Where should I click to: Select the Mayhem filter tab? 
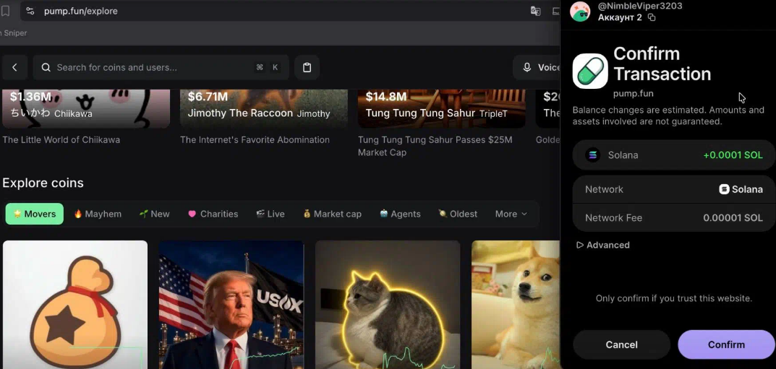(x=98, y=214)
